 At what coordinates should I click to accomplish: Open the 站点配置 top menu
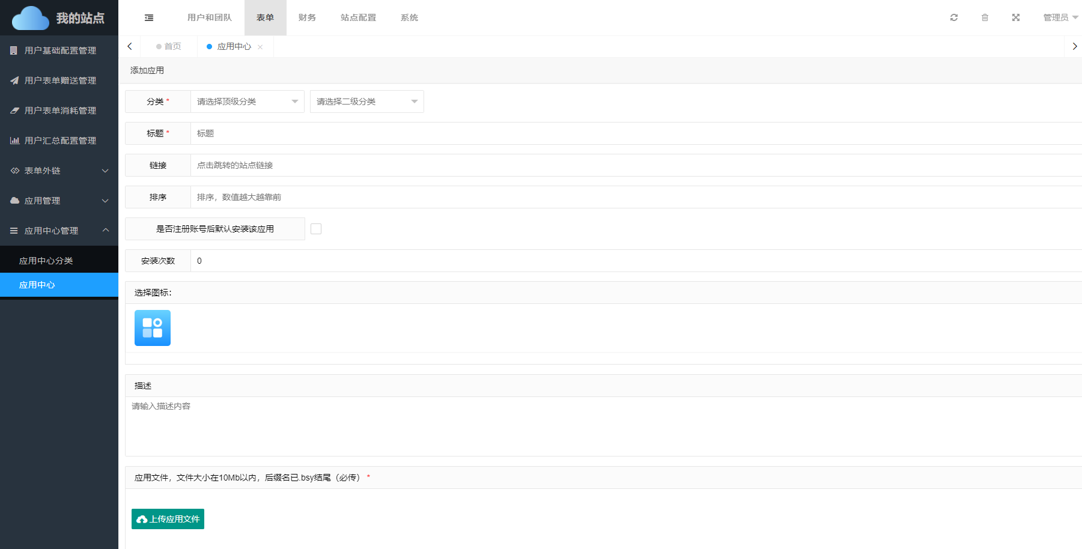358,17
